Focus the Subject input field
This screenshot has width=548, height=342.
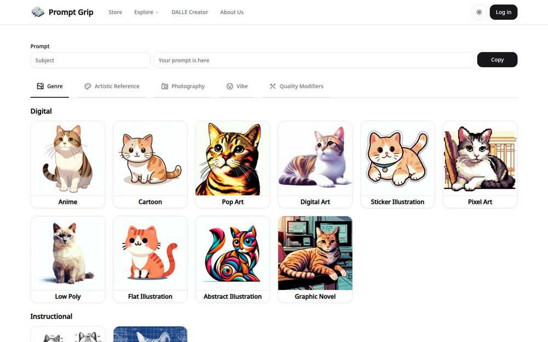[x=90, y=60]
